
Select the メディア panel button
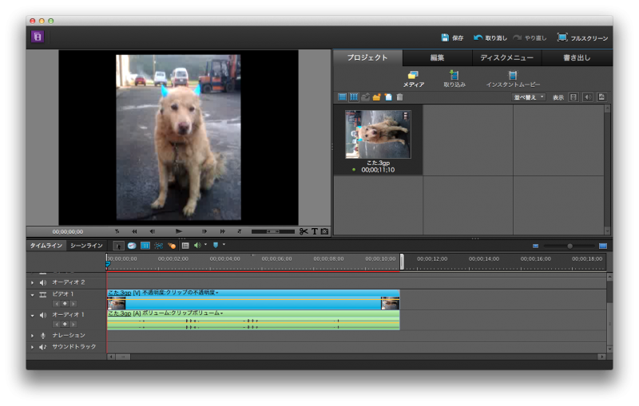[413, 79]
